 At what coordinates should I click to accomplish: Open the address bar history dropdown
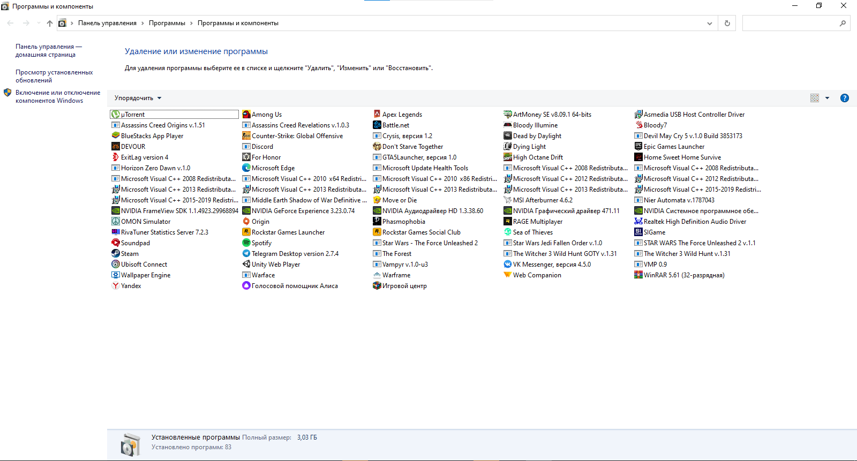pyautogui.click(x=710, y=23)
